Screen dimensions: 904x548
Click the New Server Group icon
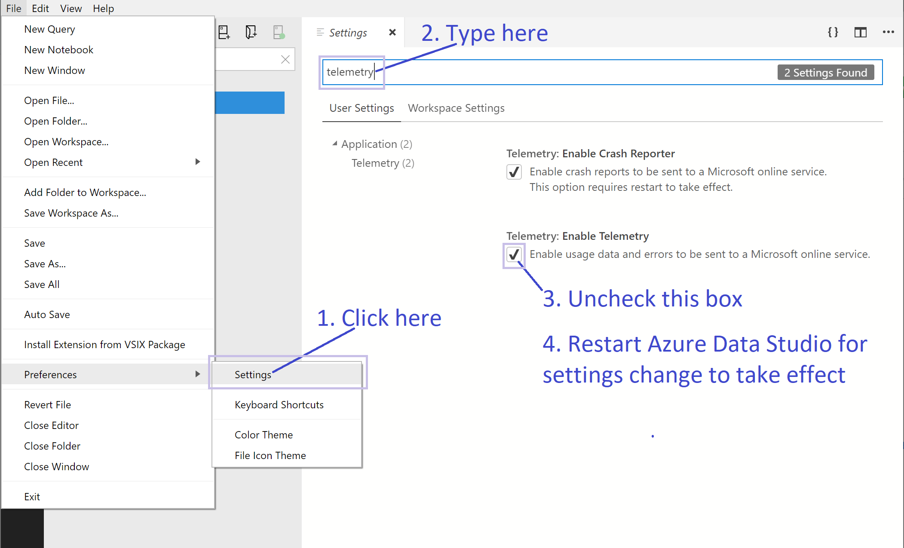pos(251,32)
